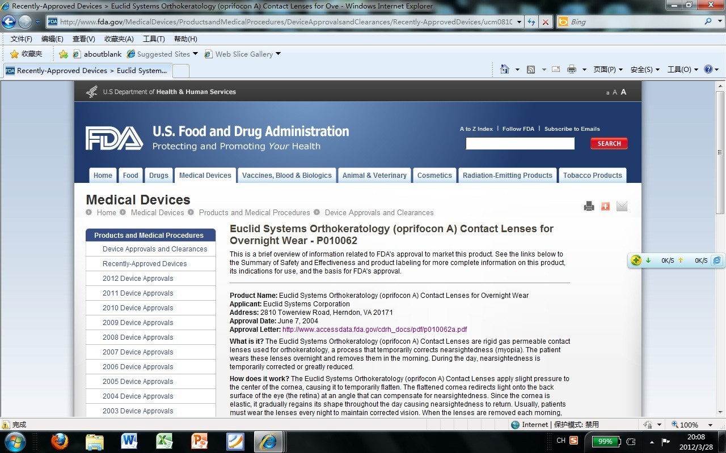726x453 pixels.
Task: Open 2004 Device Approvals sidebar link
Action: coord(138,396)
